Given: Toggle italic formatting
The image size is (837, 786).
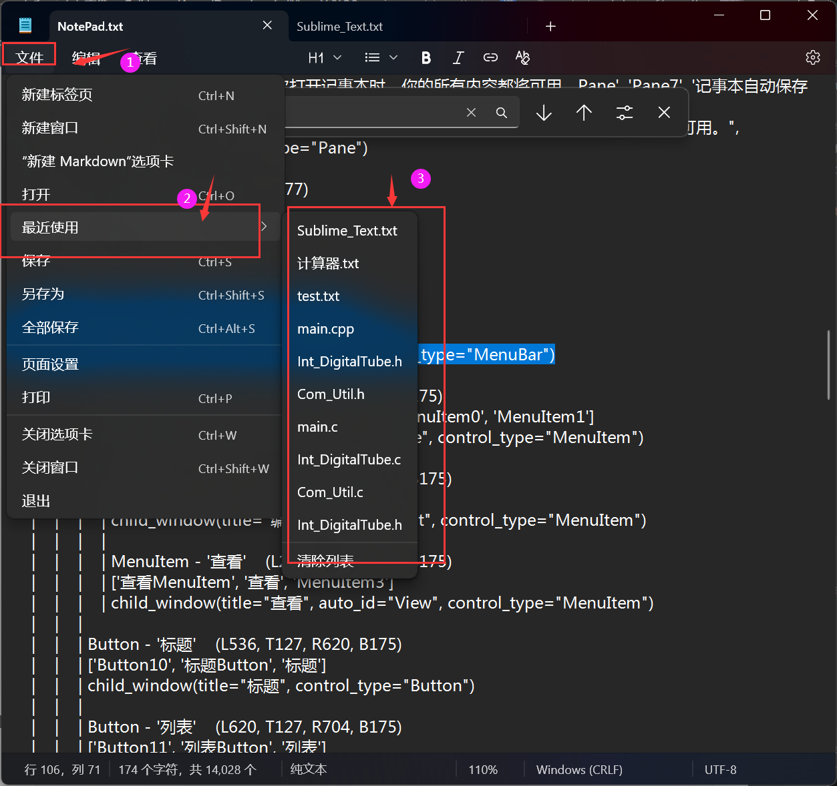Looking at the screenshot, I should (x=458, y=58).
